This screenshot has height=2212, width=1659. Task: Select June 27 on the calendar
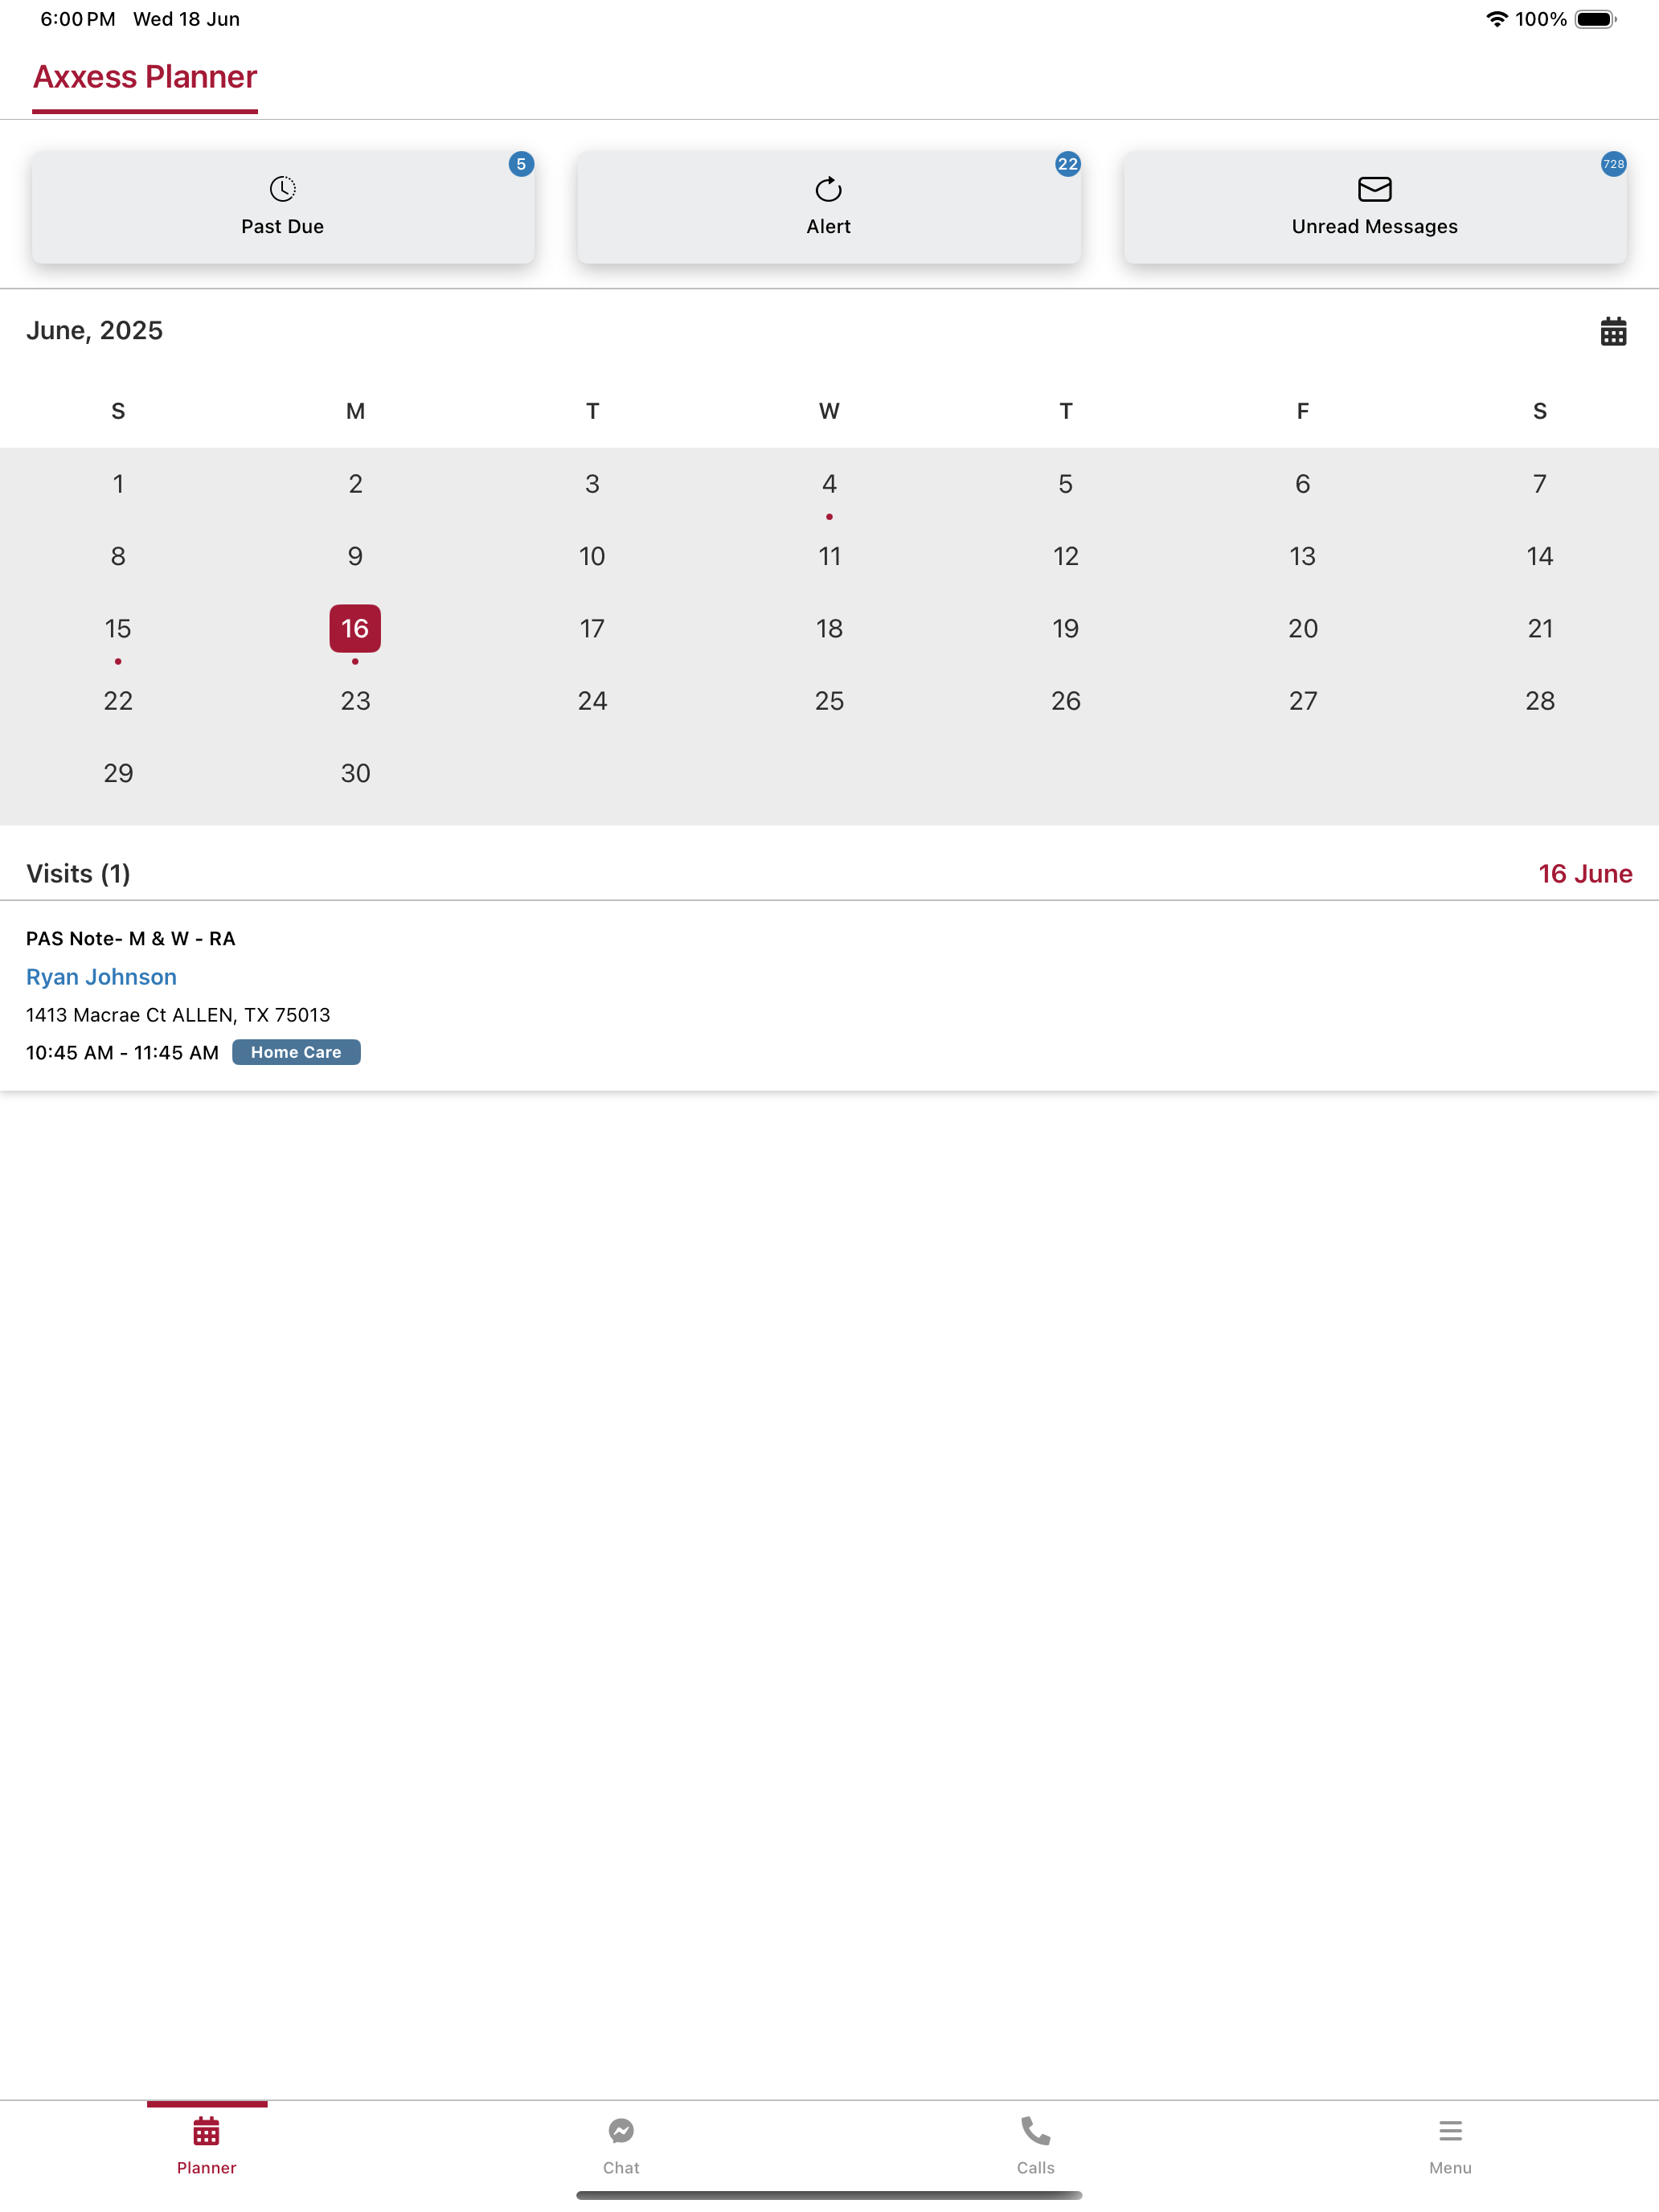point(1303,701)
